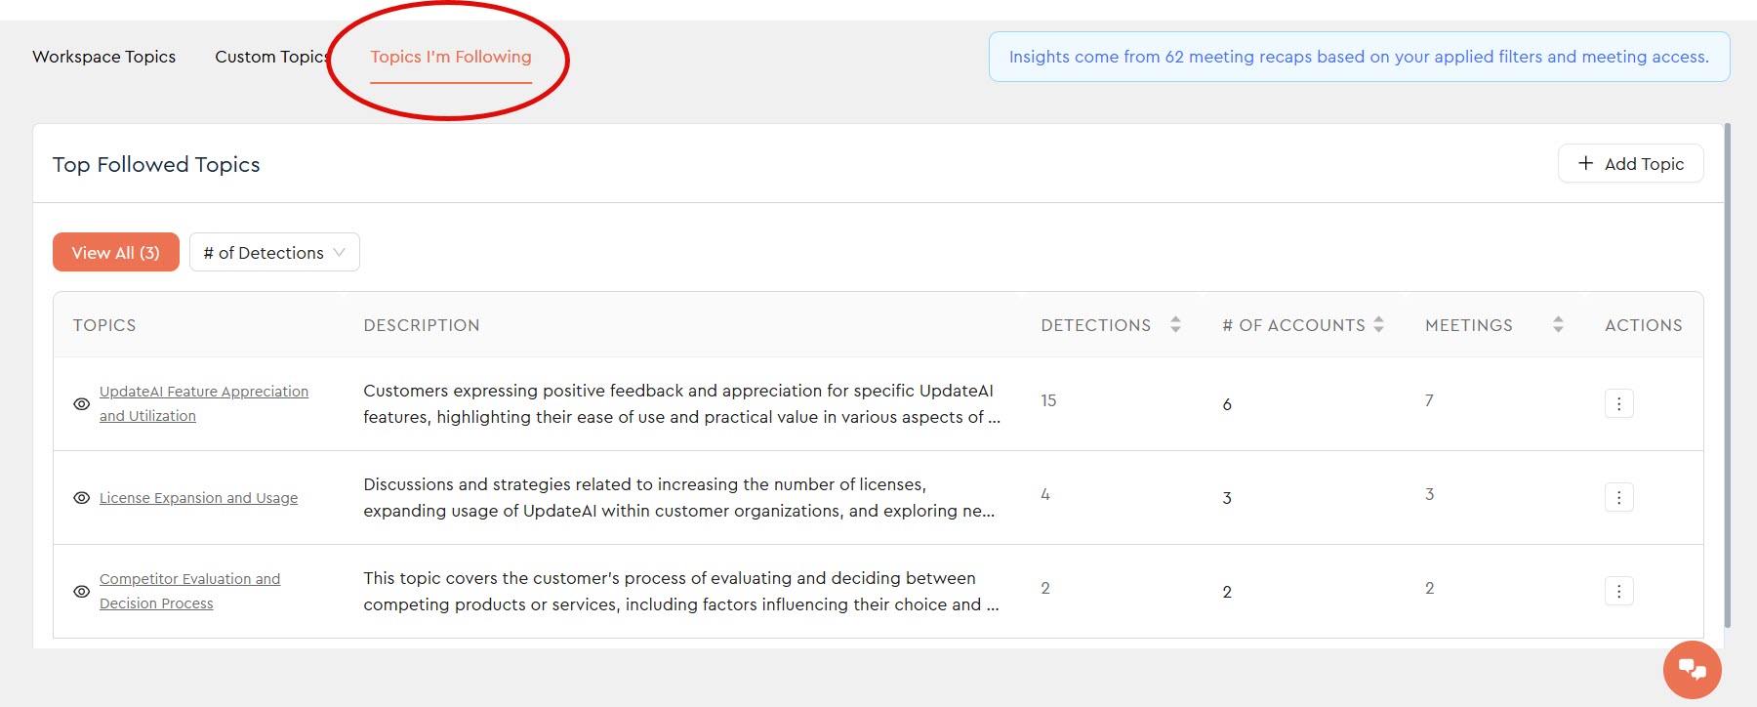Toggle eye icon for License Expansion and Usage

pos(82,497)
